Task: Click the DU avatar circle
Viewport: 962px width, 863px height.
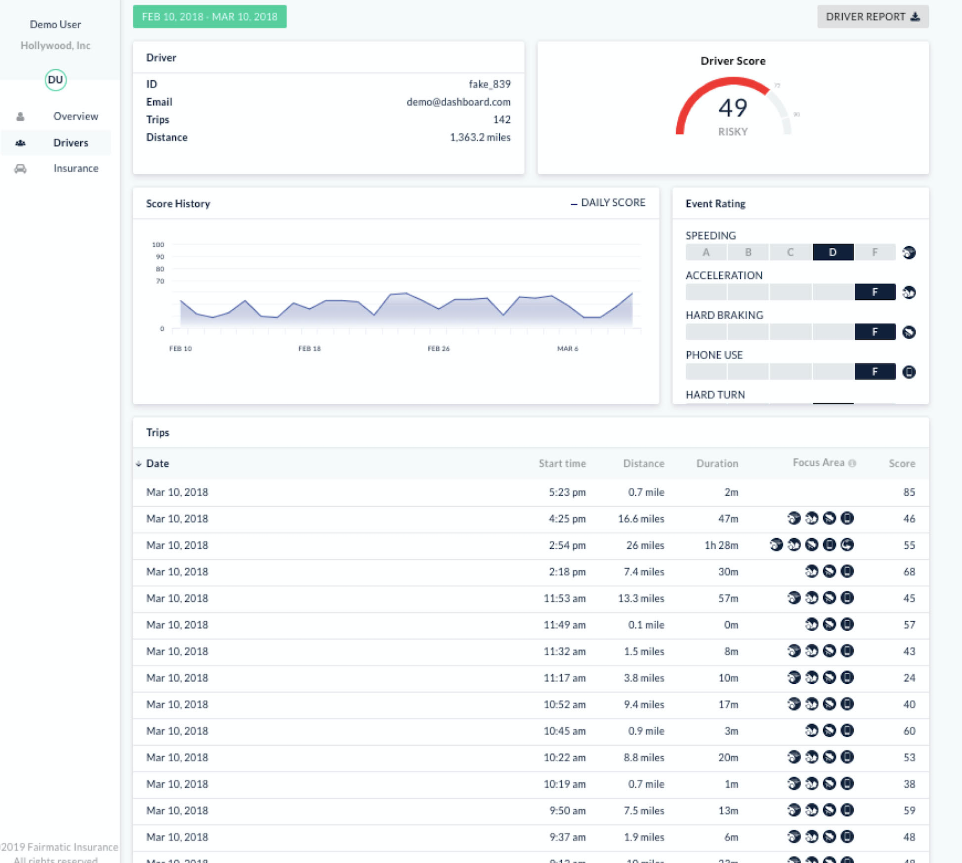Action: pos(55,80)
